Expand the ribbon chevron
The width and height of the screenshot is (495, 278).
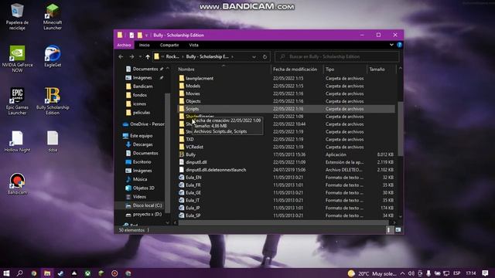[x=391, y=45]
